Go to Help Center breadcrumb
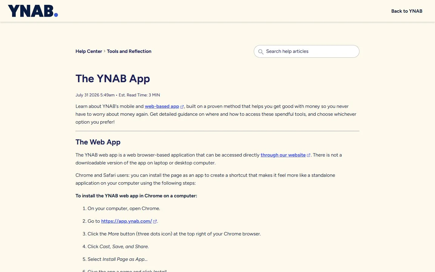 point(89,51)
